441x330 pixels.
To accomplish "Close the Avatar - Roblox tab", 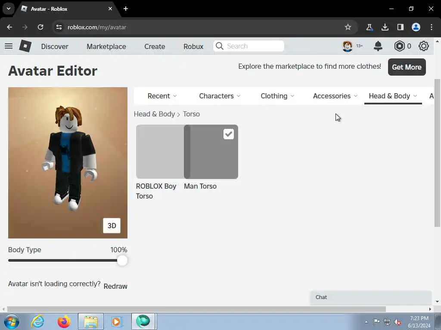I will click(x=110, y=9).
